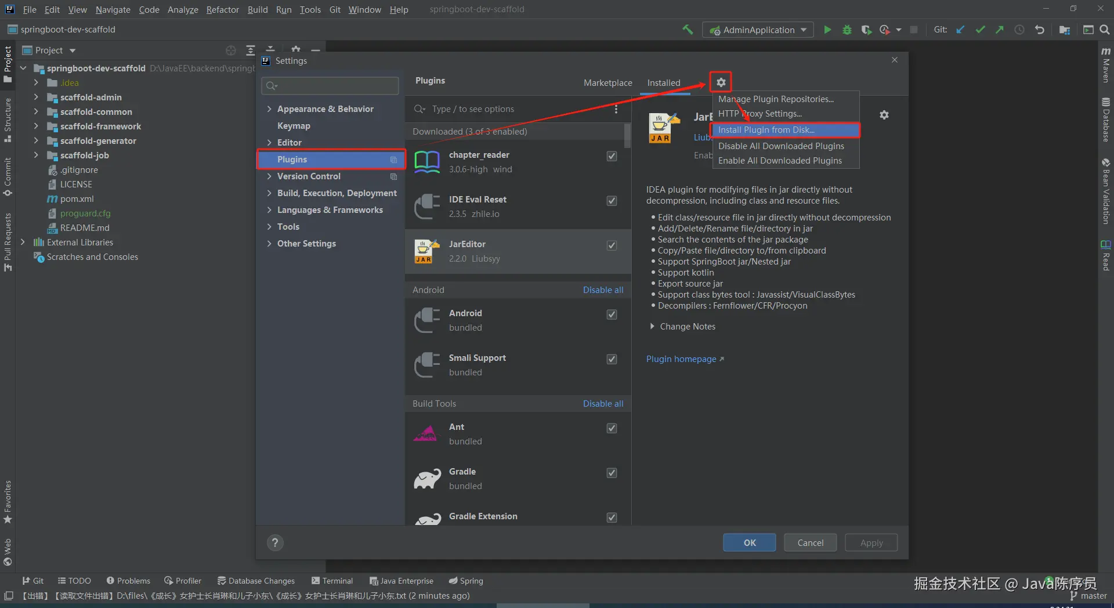Toggle the Smali Support plugin checkbox
Image resolution: width=1114 pixels, height=608 pixels.
(x=612, y=359)
